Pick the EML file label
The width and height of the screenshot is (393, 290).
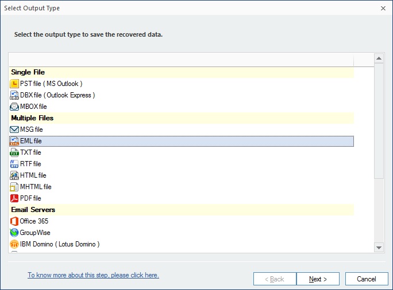[31, 141]
